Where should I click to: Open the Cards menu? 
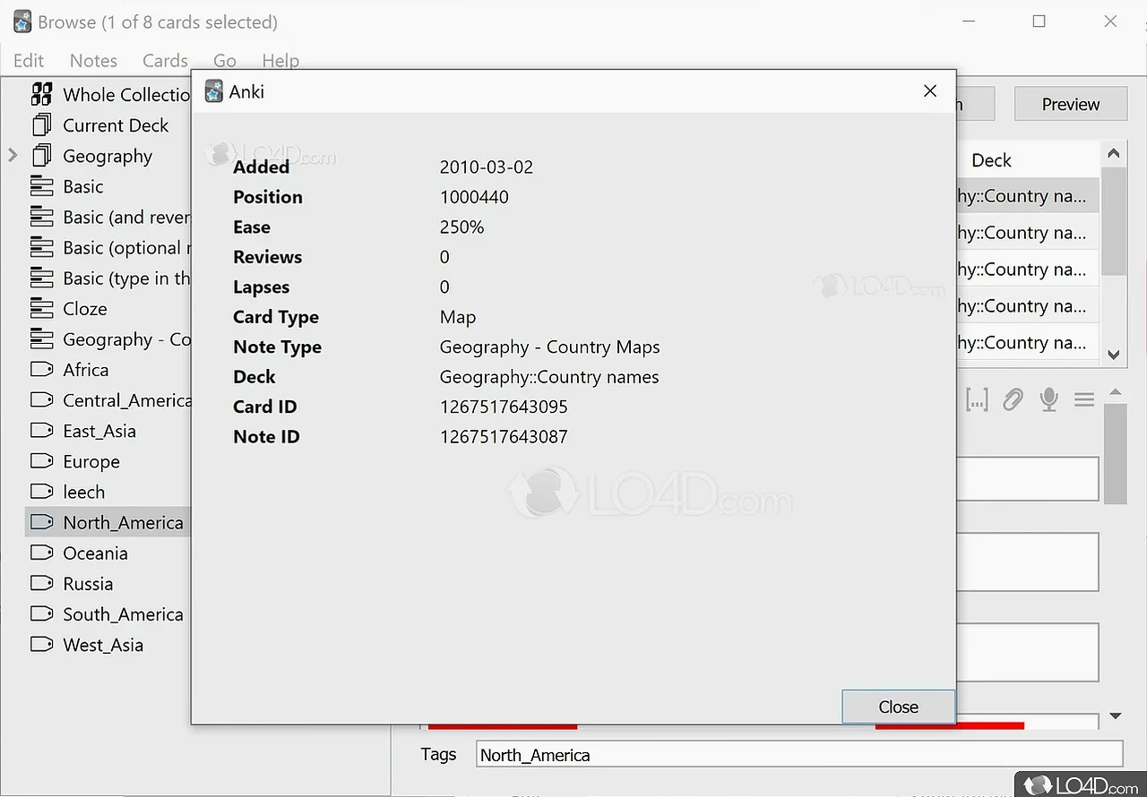coord(165,60)
